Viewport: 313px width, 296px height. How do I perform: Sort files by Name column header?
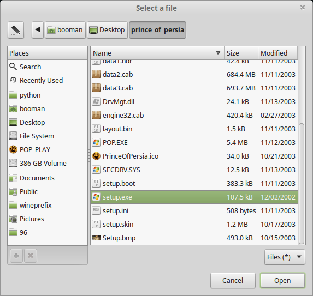[x=157, y=53]
